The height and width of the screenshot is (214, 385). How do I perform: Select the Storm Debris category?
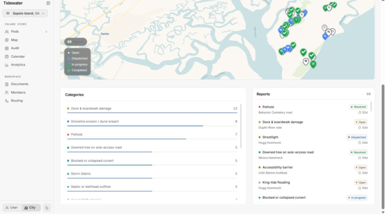pyautogui.click(x=152, y=175)
